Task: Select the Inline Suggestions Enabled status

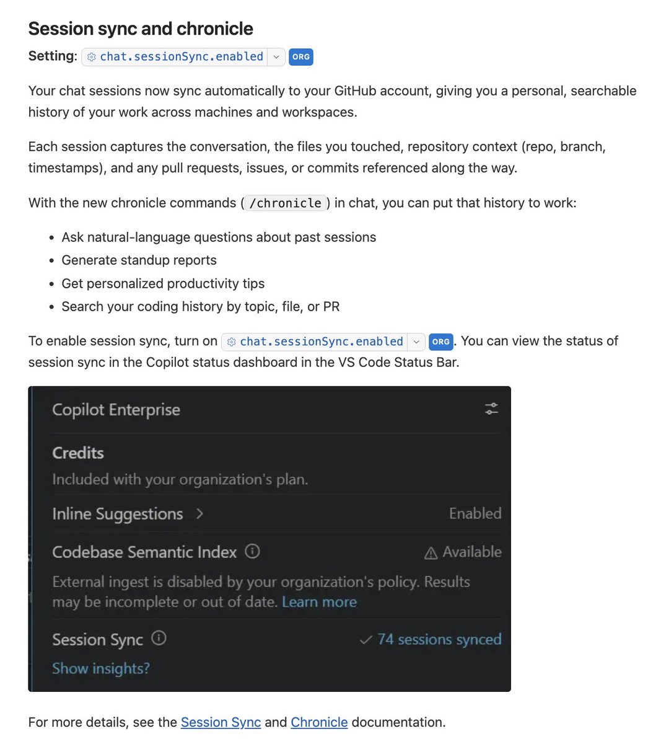Action: [475, 513]
